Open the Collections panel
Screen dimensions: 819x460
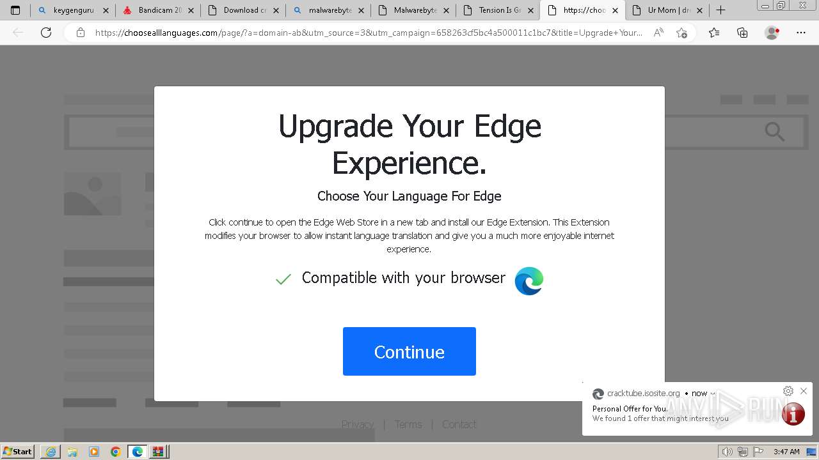click(x=742, y=33)
